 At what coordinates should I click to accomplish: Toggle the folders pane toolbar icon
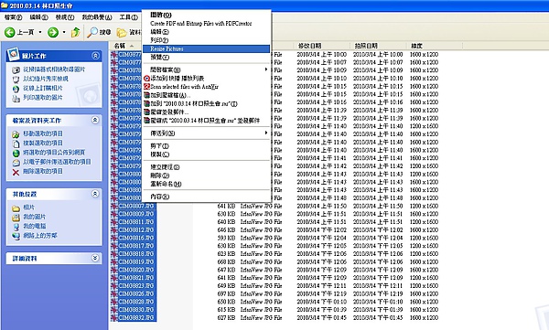pyautogui.click(x=122, y=33)
